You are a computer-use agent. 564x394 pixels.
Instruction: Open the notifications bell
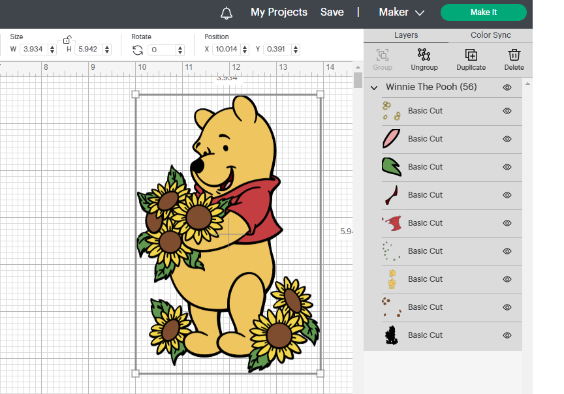pos(227,13)
